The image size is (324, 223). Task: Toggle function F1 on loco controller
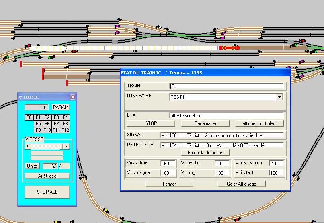pyautogui.click(x=38, y=117)
